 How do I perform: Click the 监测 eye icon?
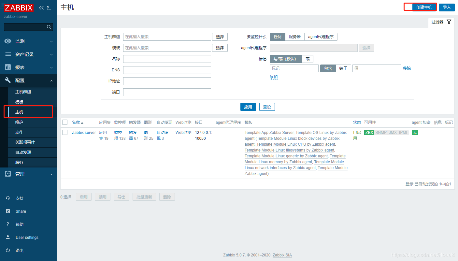click(x=8, y=41)
